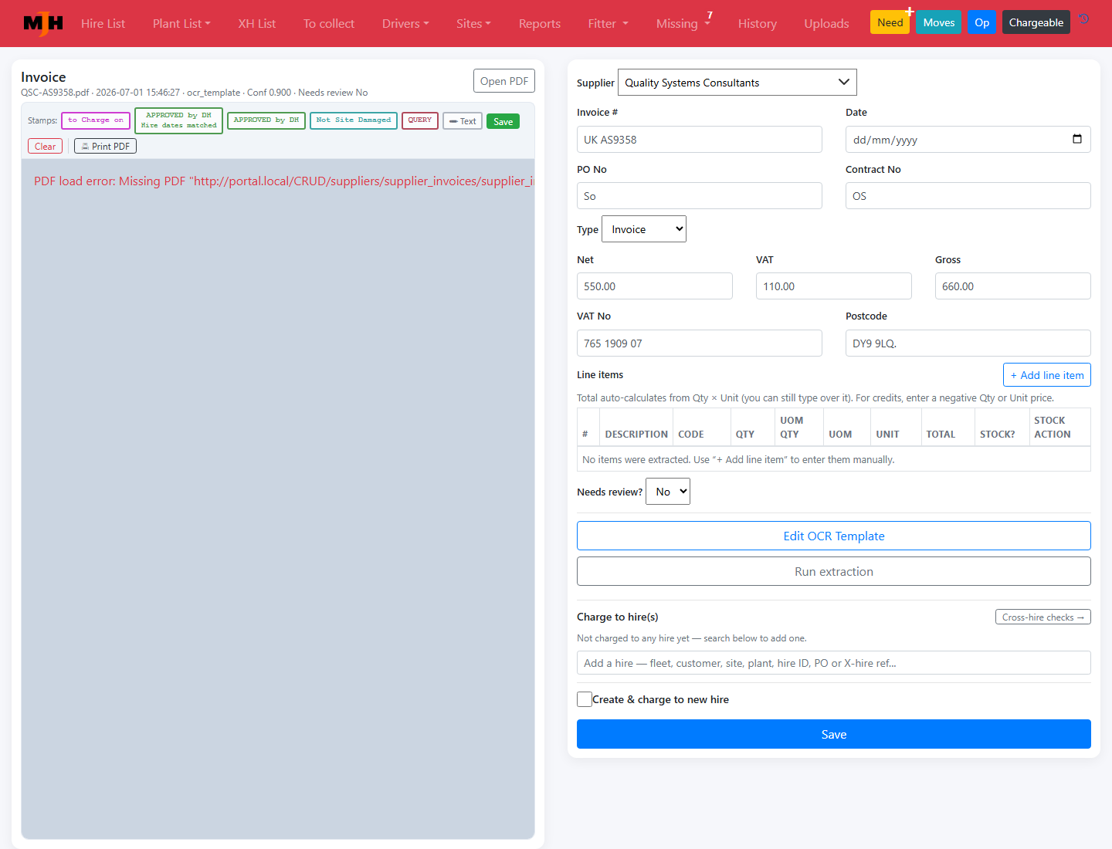Click into the Gross amount field
This screenshot has height=849, width=1112.
coord(1013,286)
